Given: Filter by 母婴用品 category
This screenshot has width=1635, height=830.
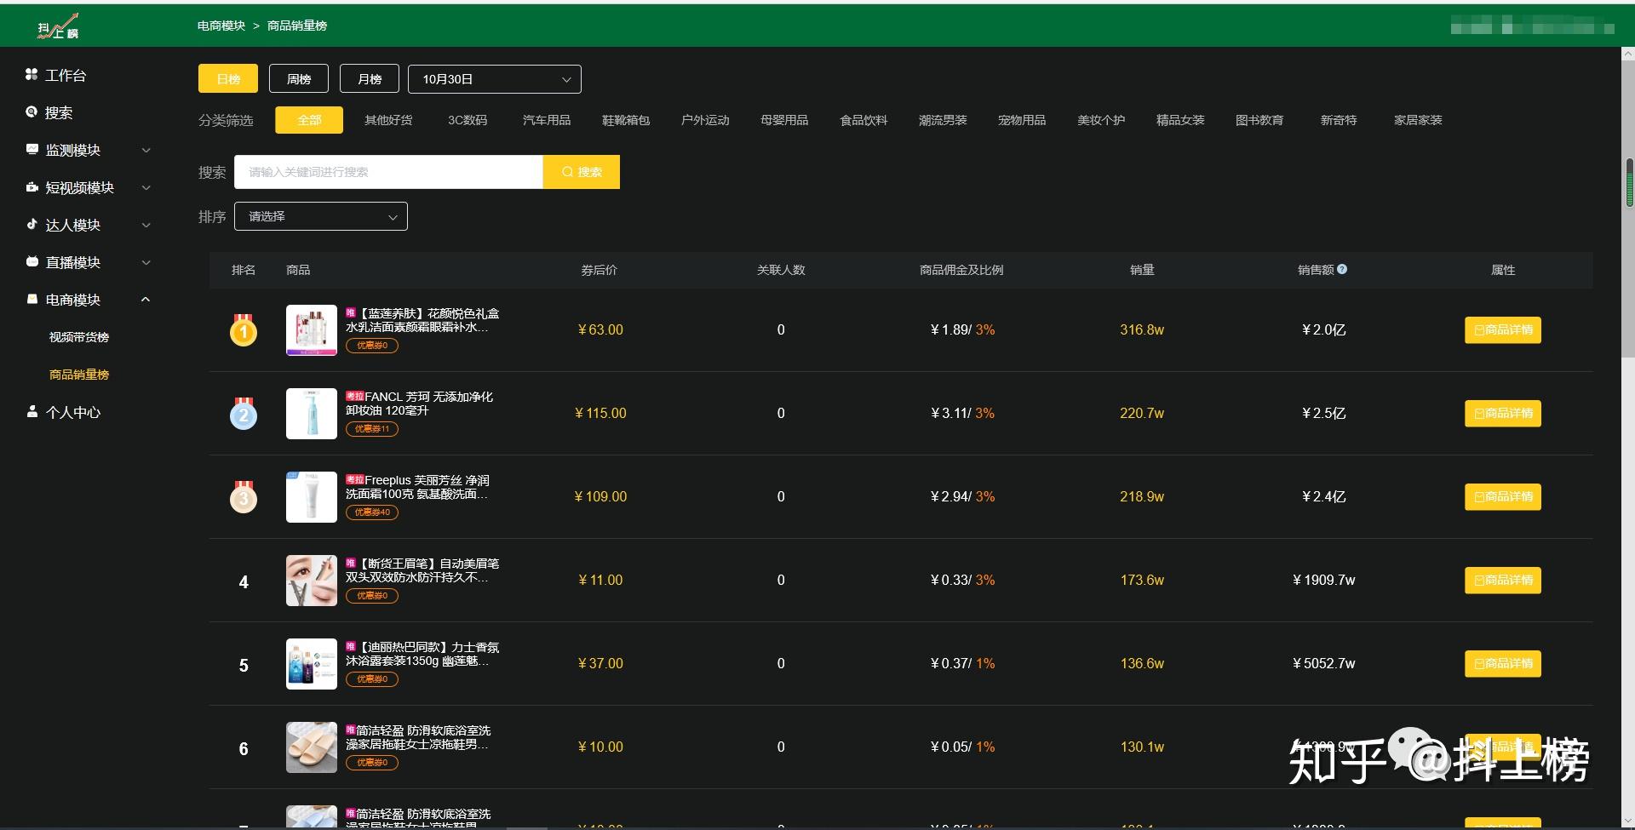Looking at the screenshot, I should coord(784,120).
